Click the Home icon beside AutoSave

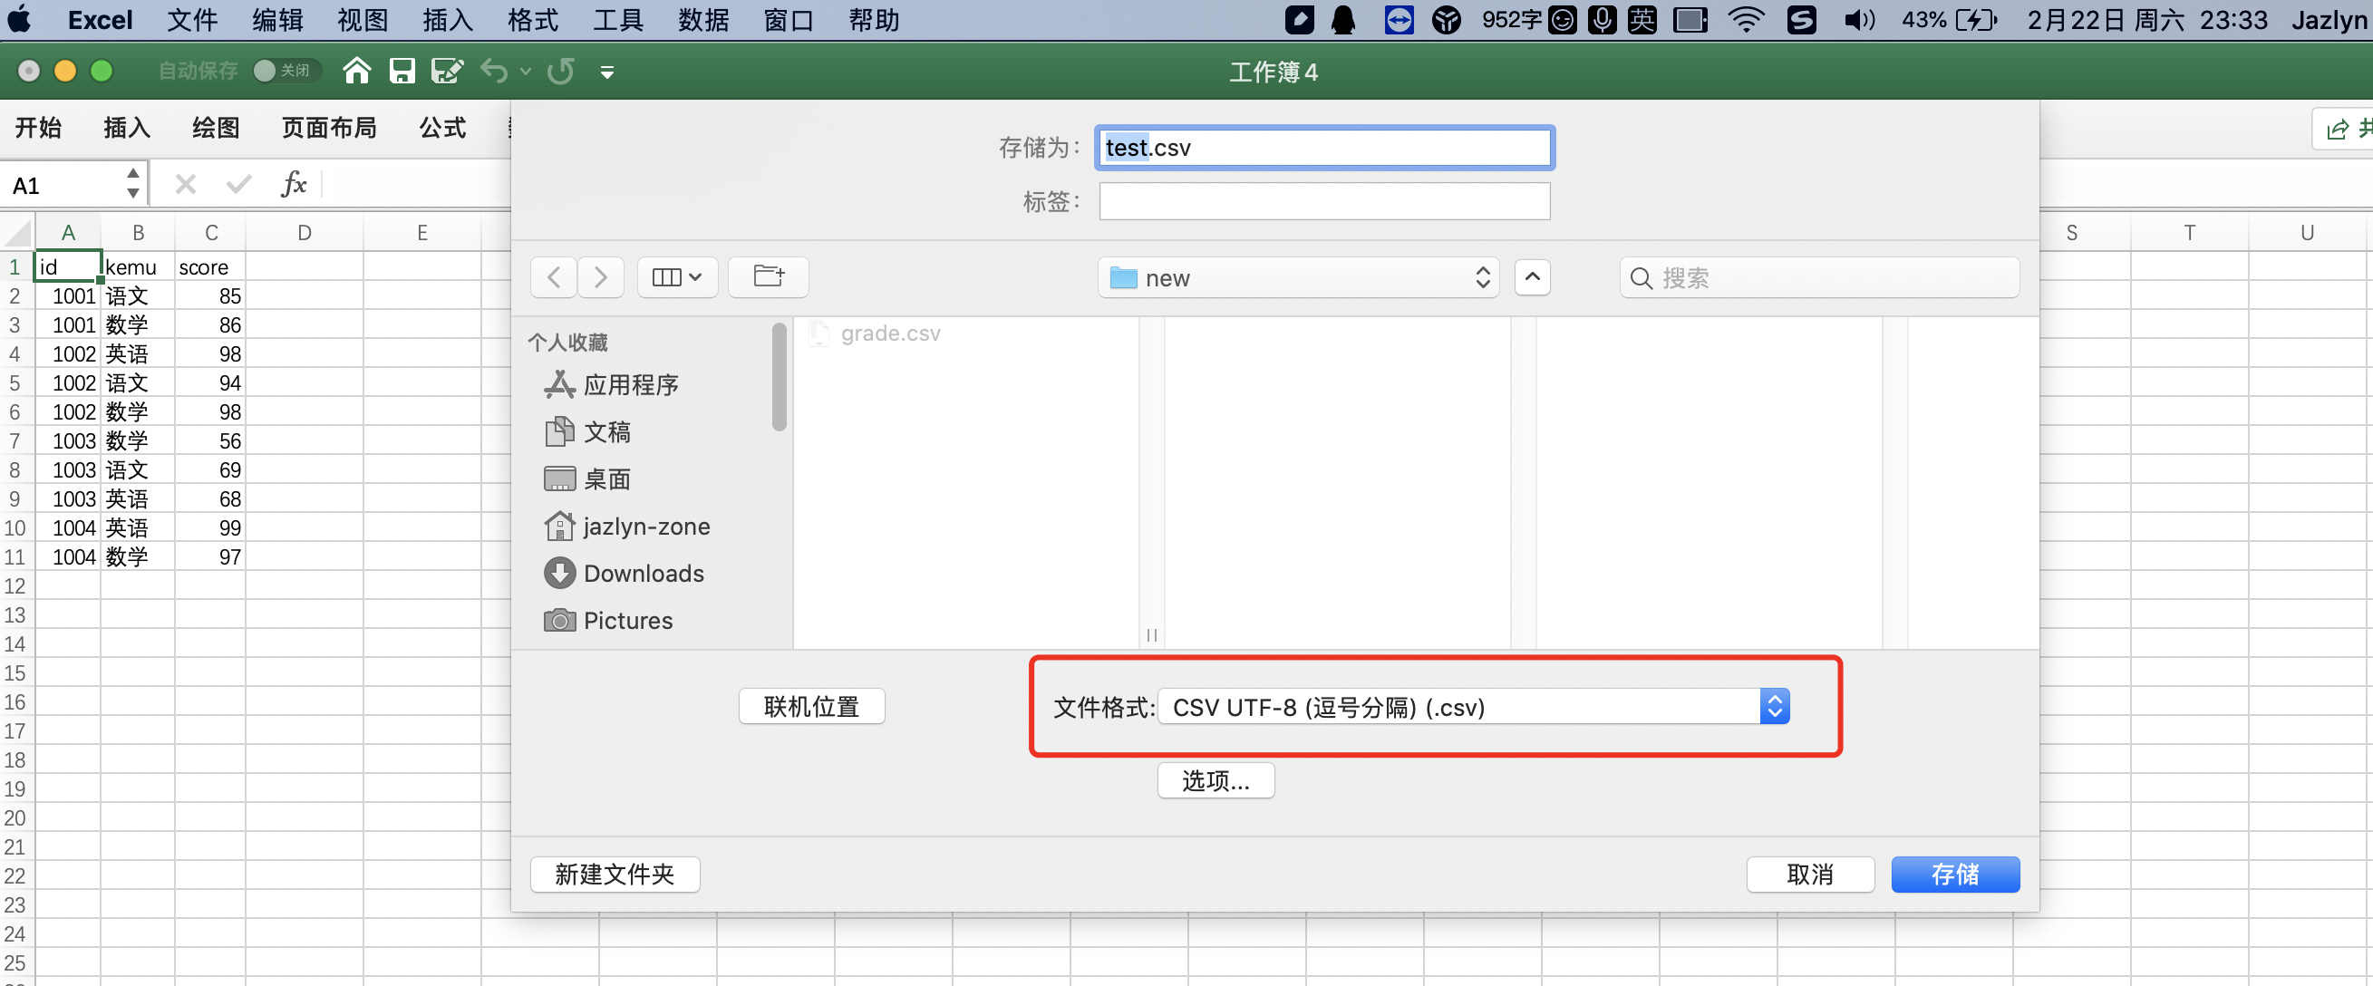coord(356,71)
